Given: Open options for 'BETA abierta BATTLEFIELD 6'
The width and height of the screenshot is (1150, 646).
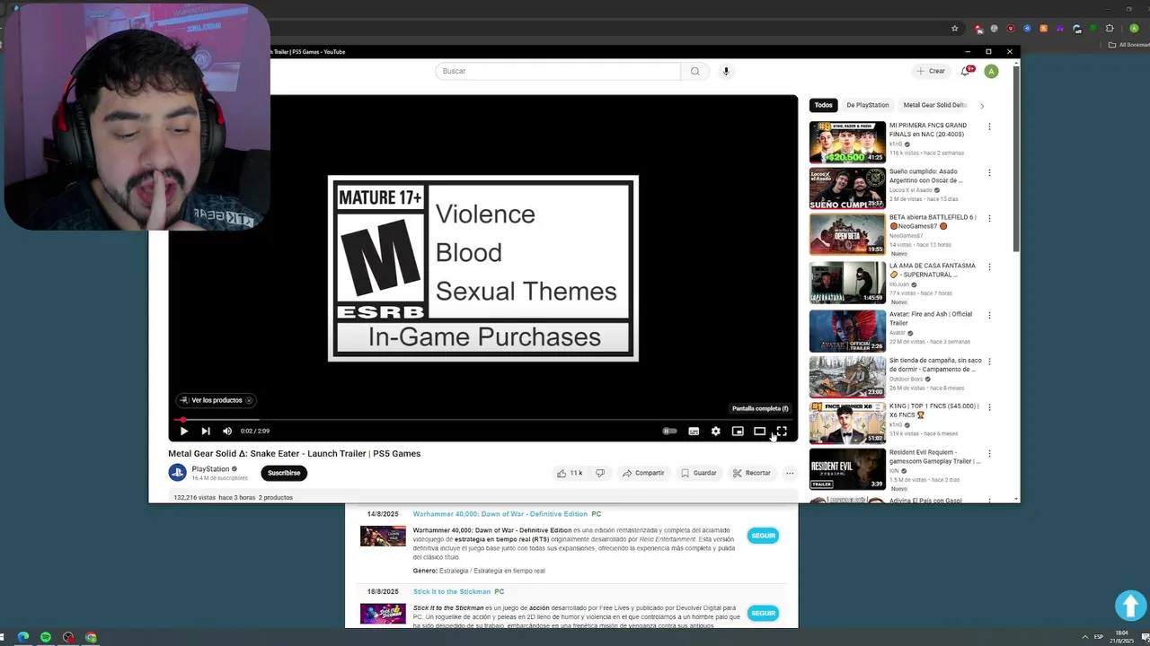Looking at the screenshot, I should pos(989,218).
